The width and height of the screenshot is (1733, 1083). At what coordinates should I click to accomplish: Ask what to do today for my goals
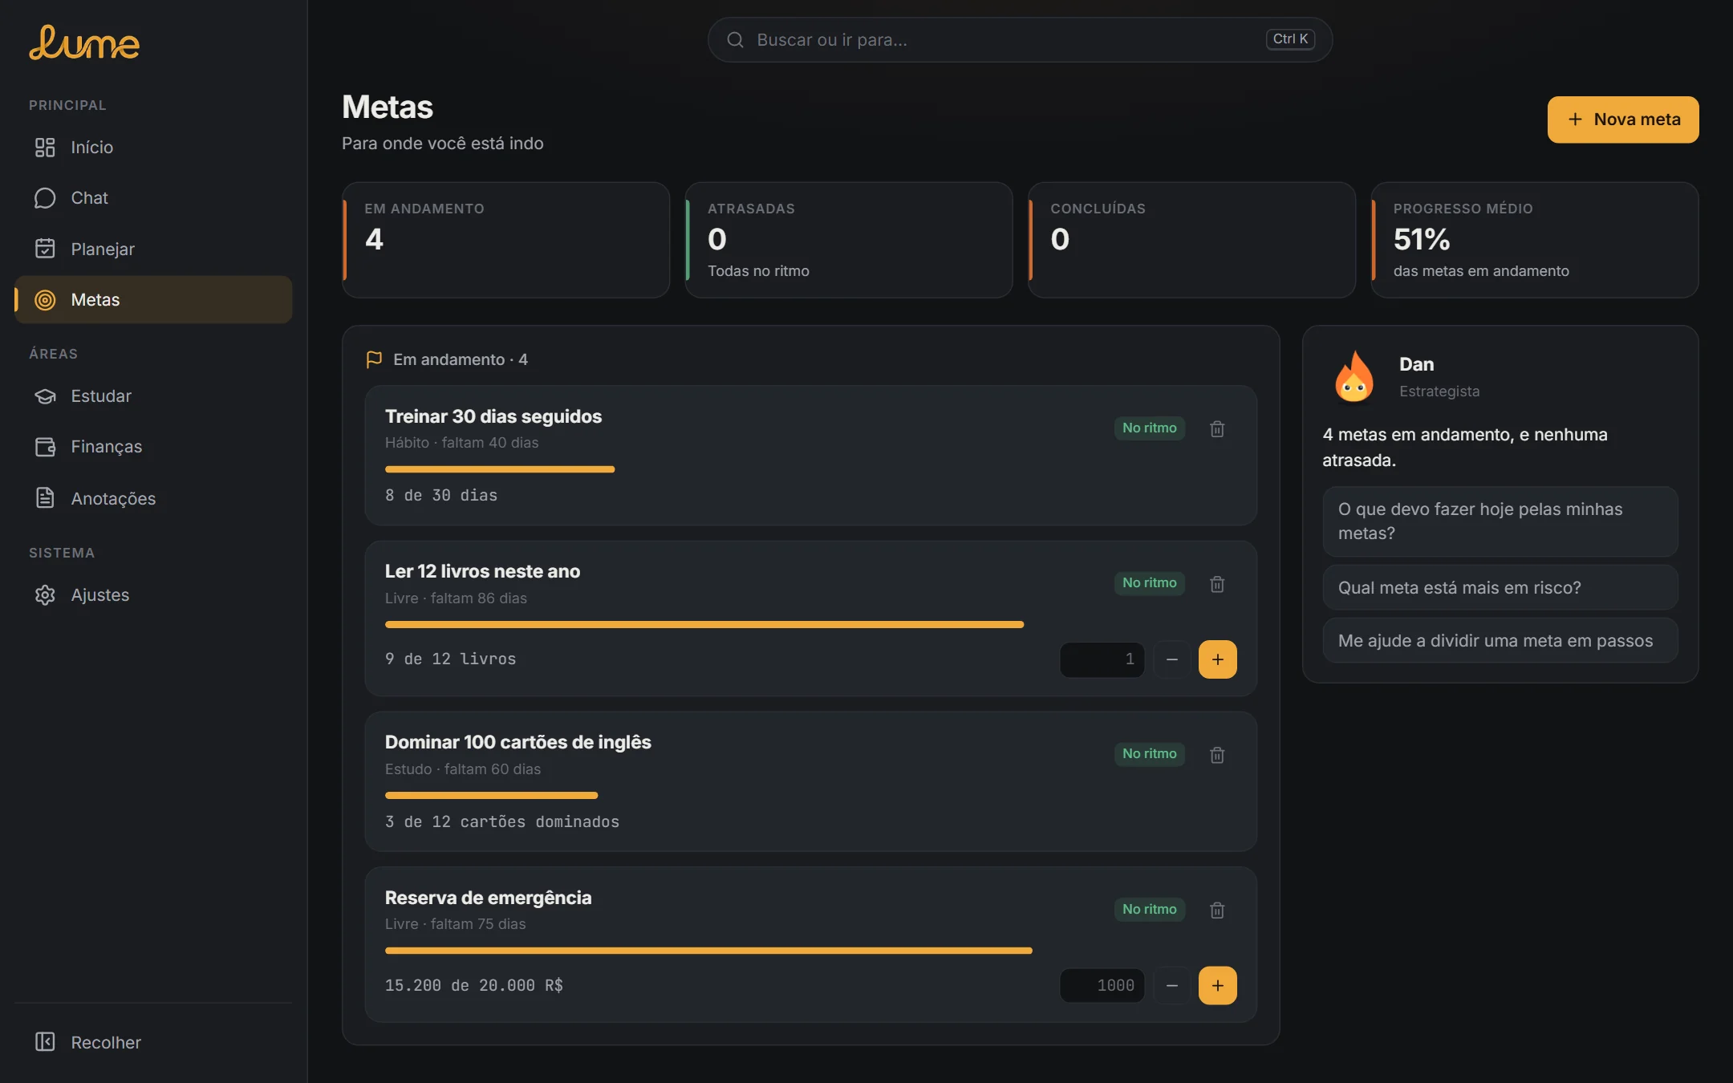(1500, 521)
